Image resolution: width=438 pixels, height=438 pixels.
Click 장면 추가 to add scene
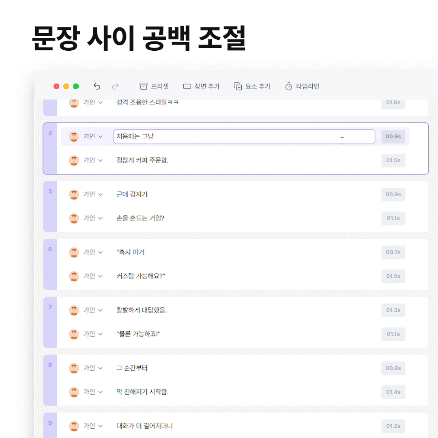tap(201, 86)
